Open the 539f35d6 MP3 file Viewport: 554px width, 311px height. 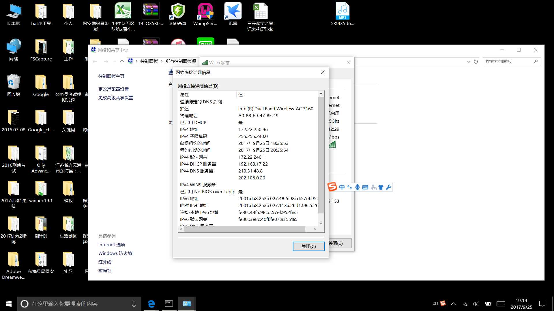342,14
